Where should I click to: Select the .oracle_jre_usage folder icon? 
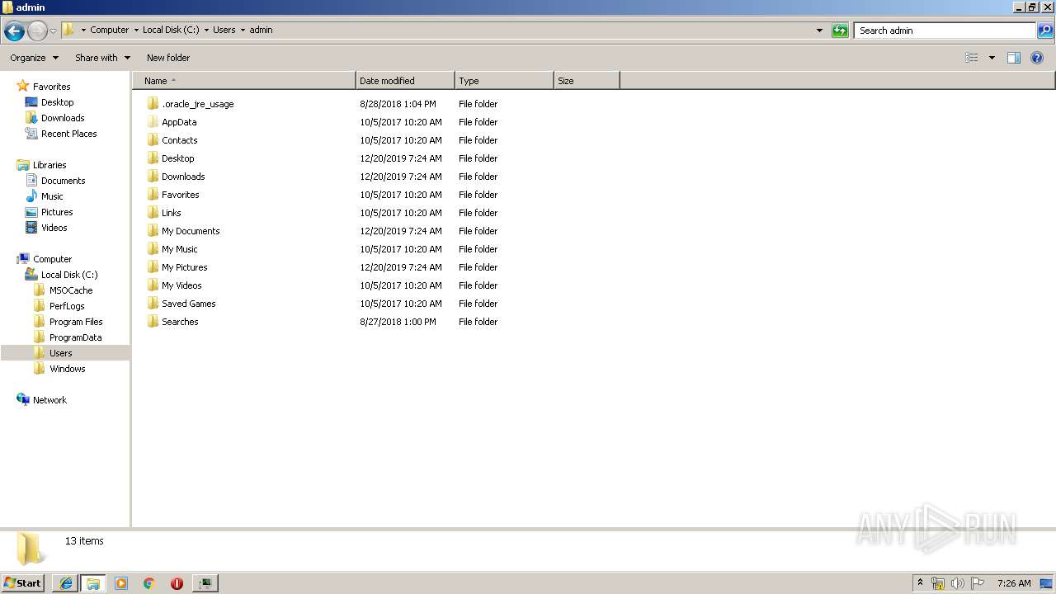[x=153, y=104]
